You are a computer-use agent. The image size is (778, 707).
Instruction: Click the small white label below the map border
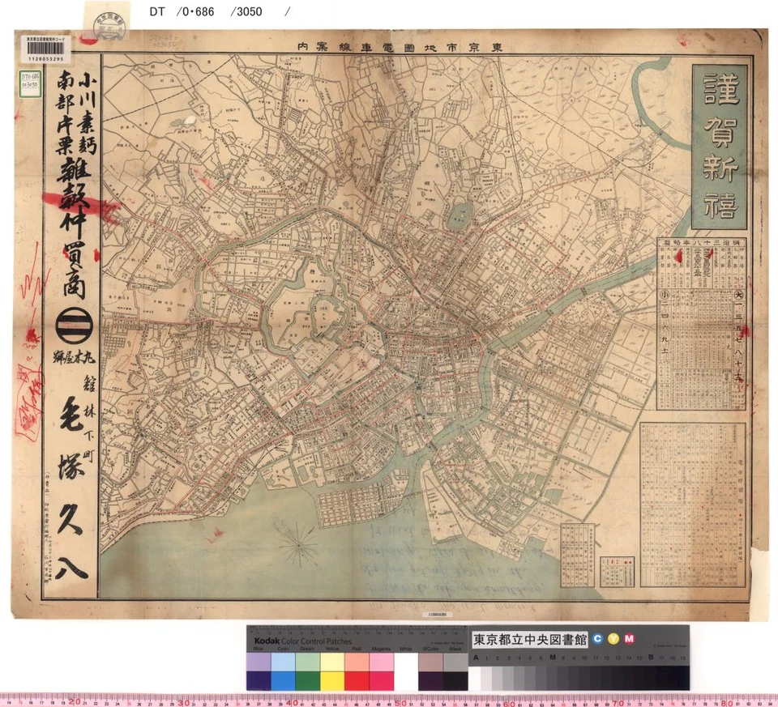(437, 615)
